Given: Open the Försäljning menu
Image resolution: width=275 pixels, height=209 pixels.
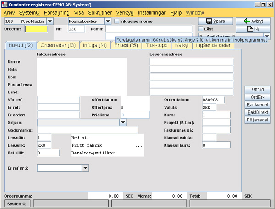Looking at the screenshot, I should [57, 13].
